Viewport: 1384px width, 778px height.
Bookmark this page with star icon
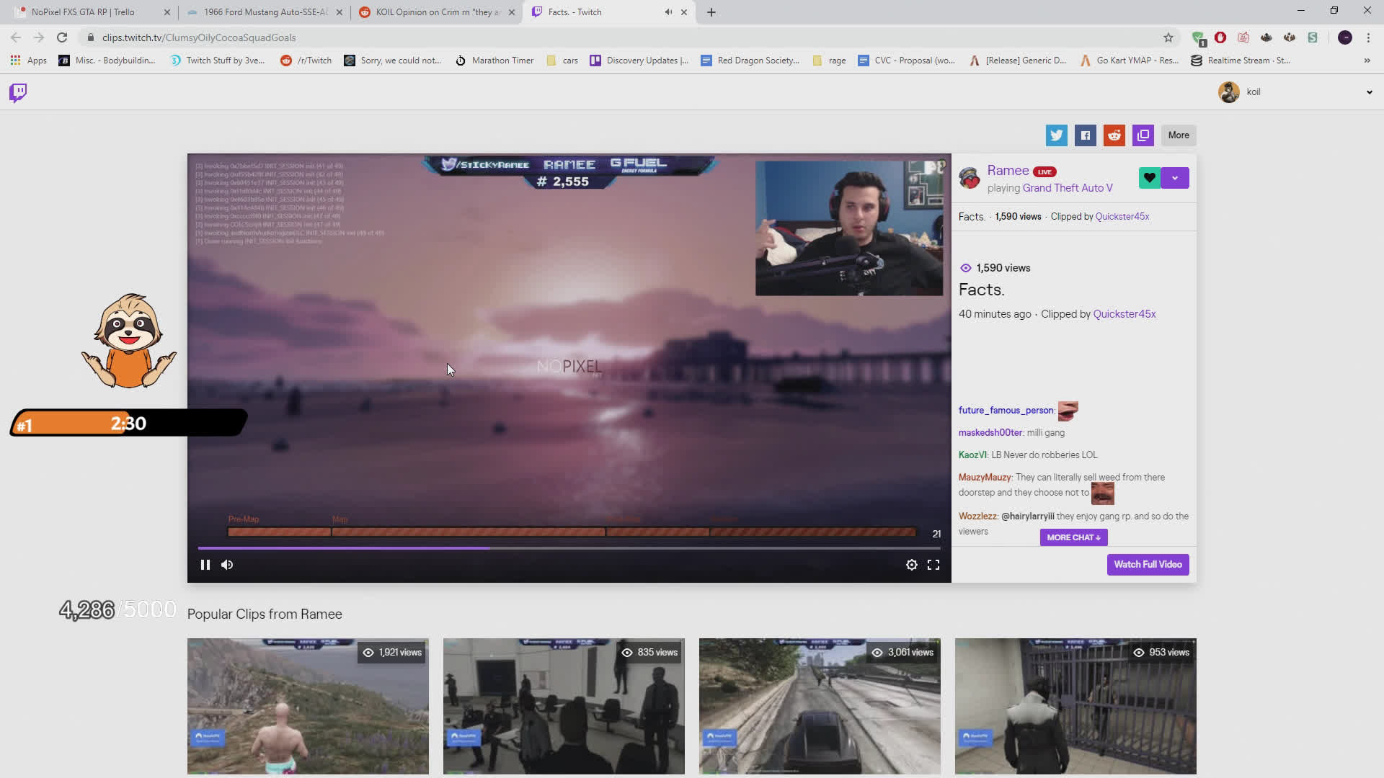tap(1168, 37)
